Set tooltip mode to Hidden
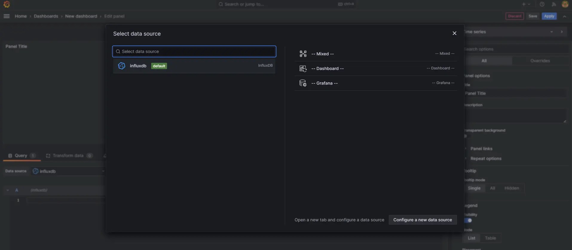Image resolution: width=572 pixels, height=250 pixels. (511, 188)
